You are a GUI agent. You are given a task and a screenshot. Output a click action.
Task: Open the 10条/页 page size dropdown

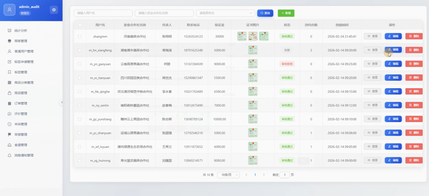point(228,175)
